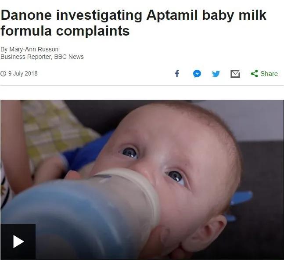Click the word Aptamil in the headline

172,15
